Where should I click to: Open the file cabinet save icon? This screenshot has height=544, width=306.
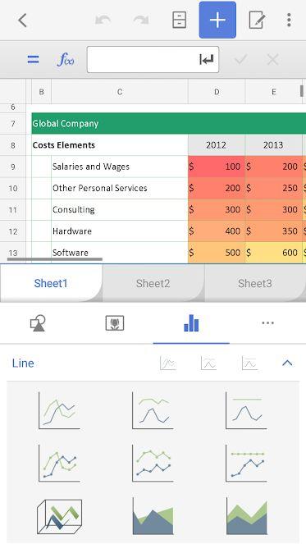(x=180, y=21)
